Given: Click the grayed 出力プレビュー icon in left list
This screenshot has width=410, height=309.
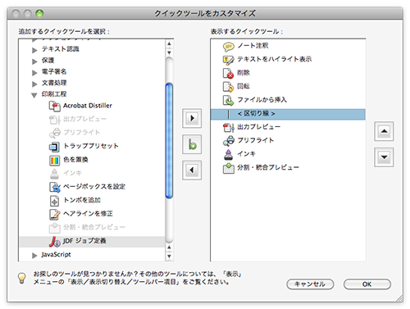Looking at the screenshot, I should [54, 120].
